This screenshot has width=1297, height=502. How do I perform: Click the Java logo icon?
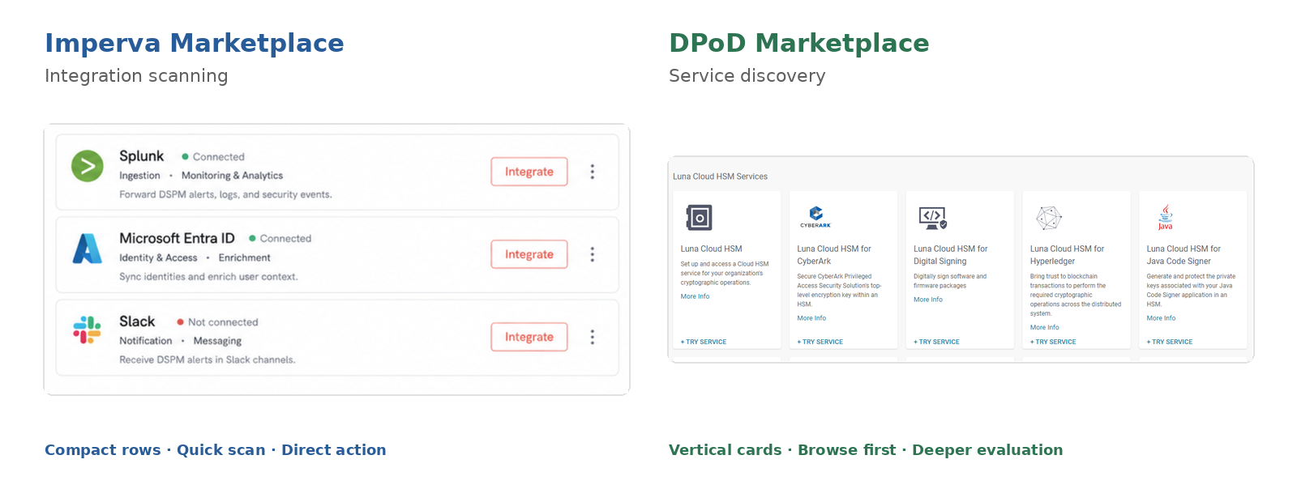point(1165,217)
